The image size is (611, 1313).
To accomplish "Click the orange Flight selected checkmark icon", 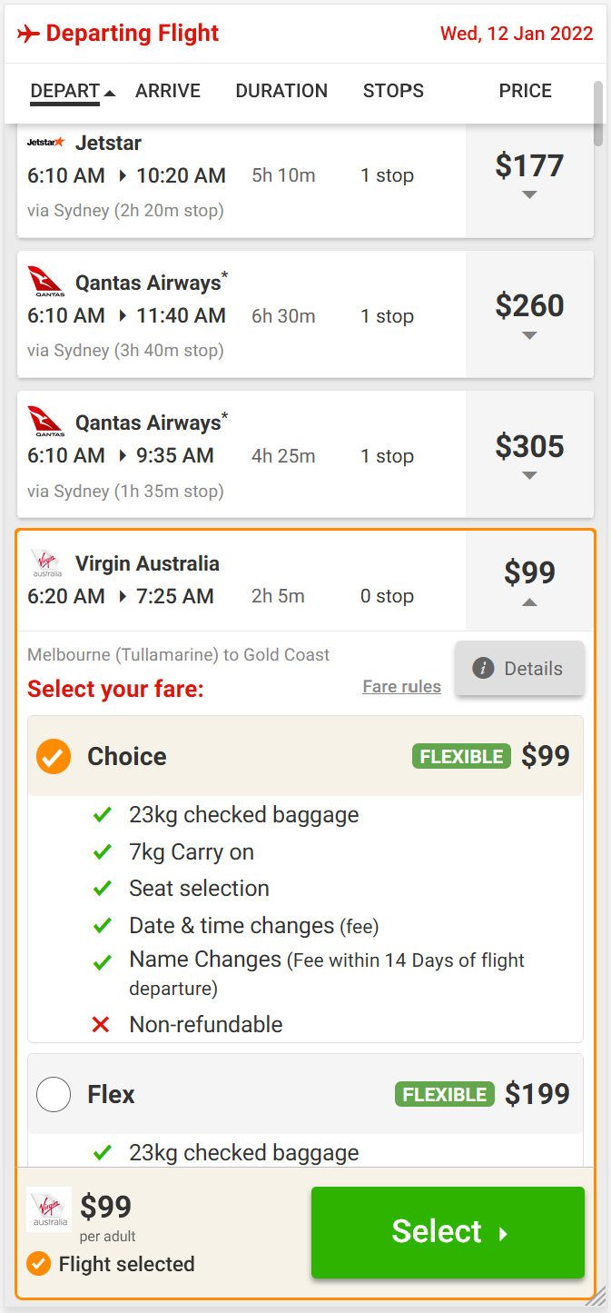I will 38,1264.
